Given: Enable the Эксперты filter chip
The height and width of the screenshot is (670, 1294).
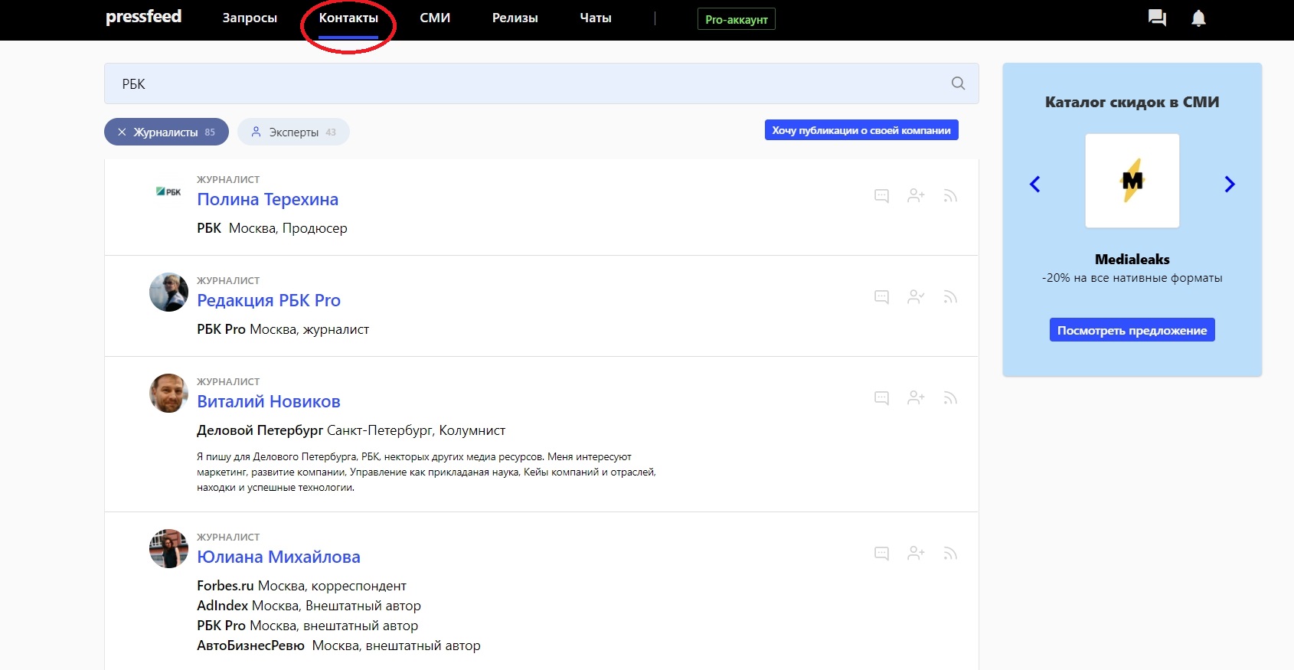Looking at the screenshot, I should tap(293, 132).
